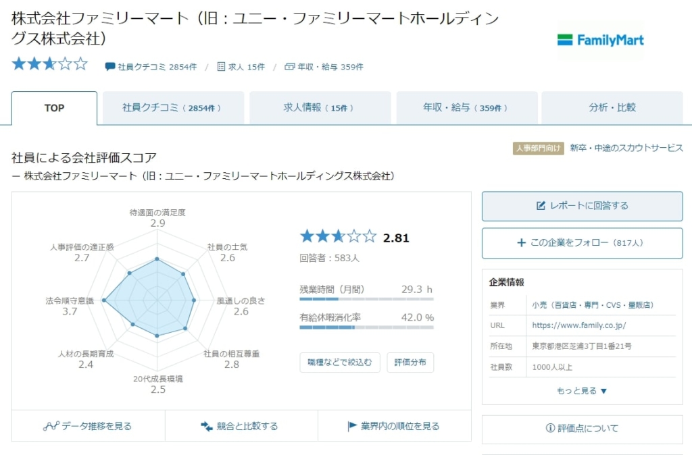
Task: Click the list icon beside 求人 15件
Action: [x=221, y=67]
